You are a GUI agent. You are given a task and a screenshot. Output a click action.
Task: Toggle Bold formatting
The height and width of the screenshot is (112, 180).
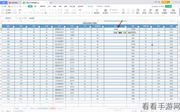tap(20, 13)
